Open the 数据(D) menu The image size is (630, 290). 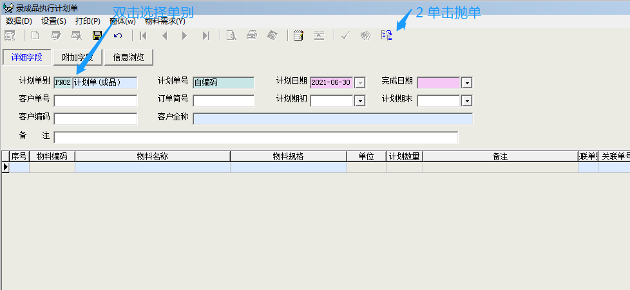(x=19, y=21)
